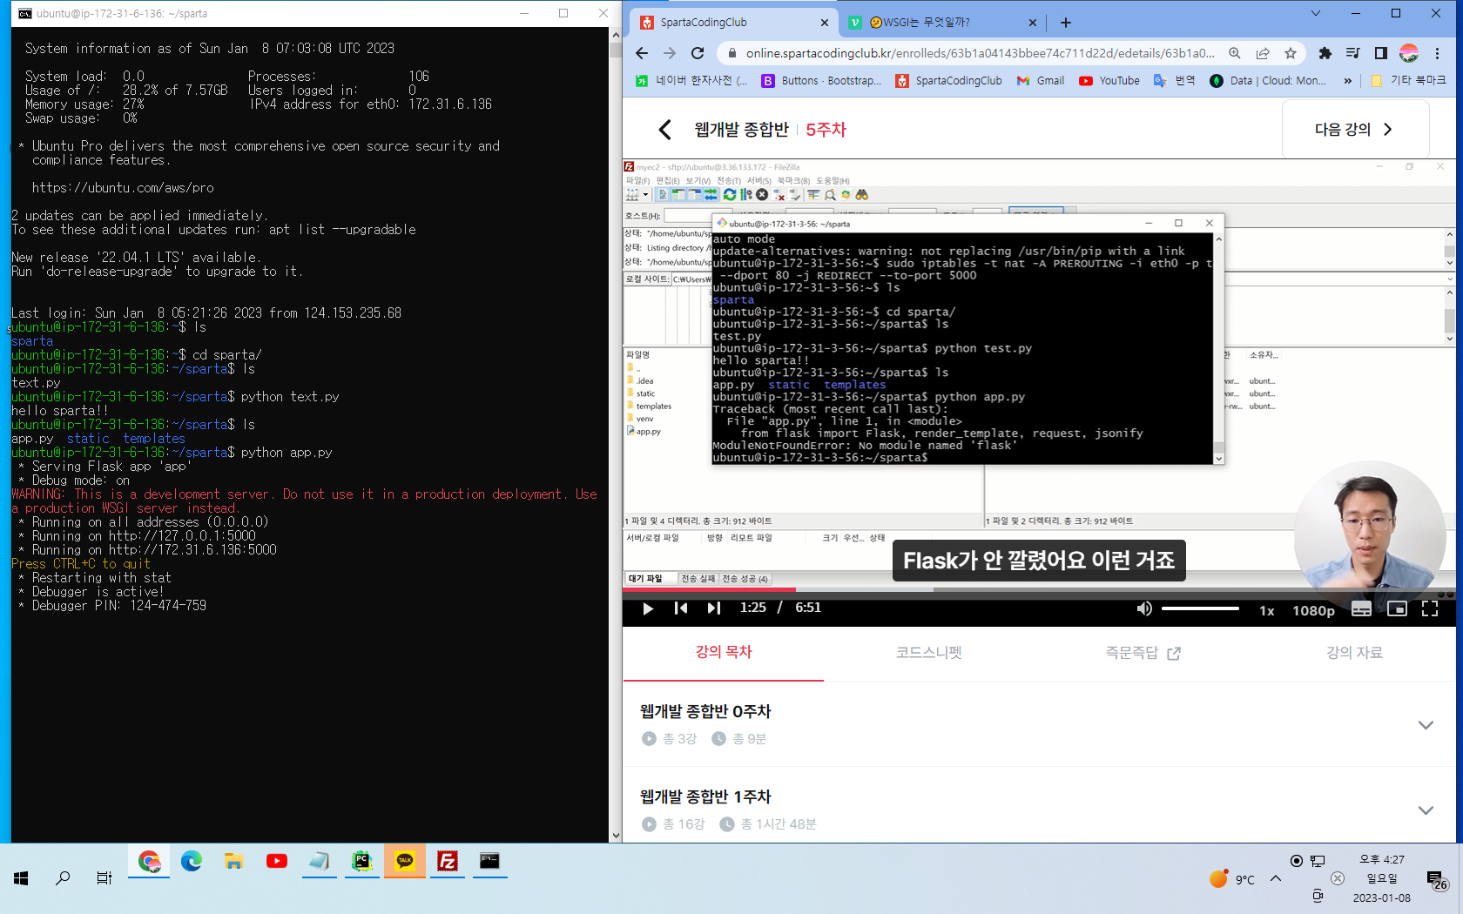This screenshot has width=1463, height=914.
Task: Open the 즉문즉답 tab
Action: point(1143,652)
